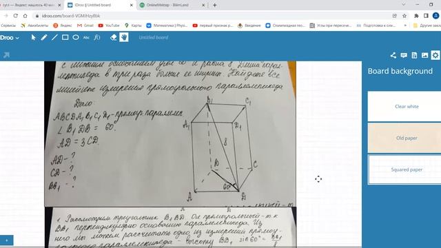This screenshot has width=441, height=248.
Task: Click the plus button at bottom-left of board
Action: 6,240
